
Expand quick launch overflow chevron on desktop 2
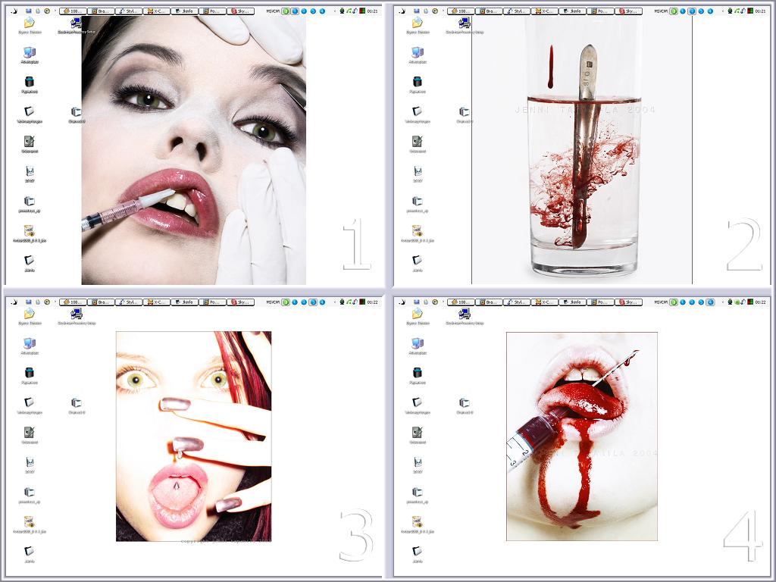tap(443, 11)
